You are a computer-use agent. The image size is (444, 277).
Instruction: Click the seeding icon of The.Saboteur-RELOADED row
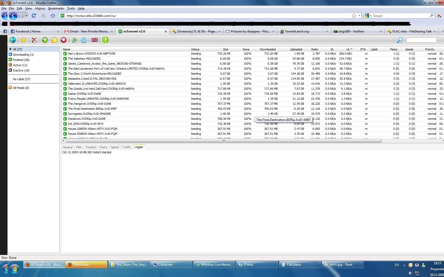[65, 59]
